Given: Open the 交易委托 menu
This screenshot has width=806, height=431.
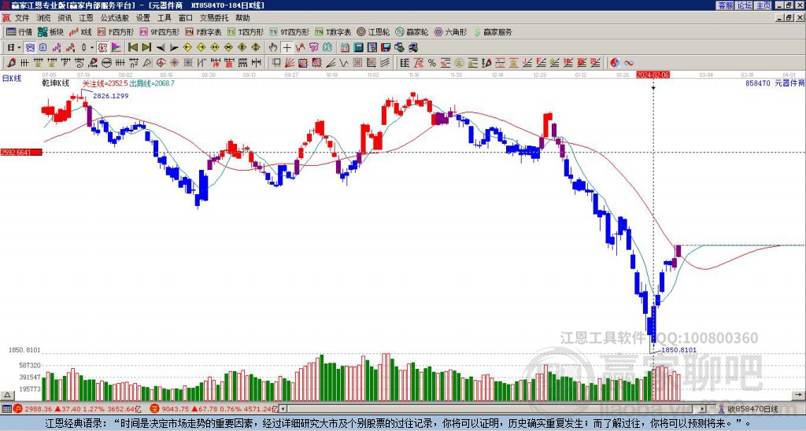Looking at the screenshot, I should click(x=214, y=18).
